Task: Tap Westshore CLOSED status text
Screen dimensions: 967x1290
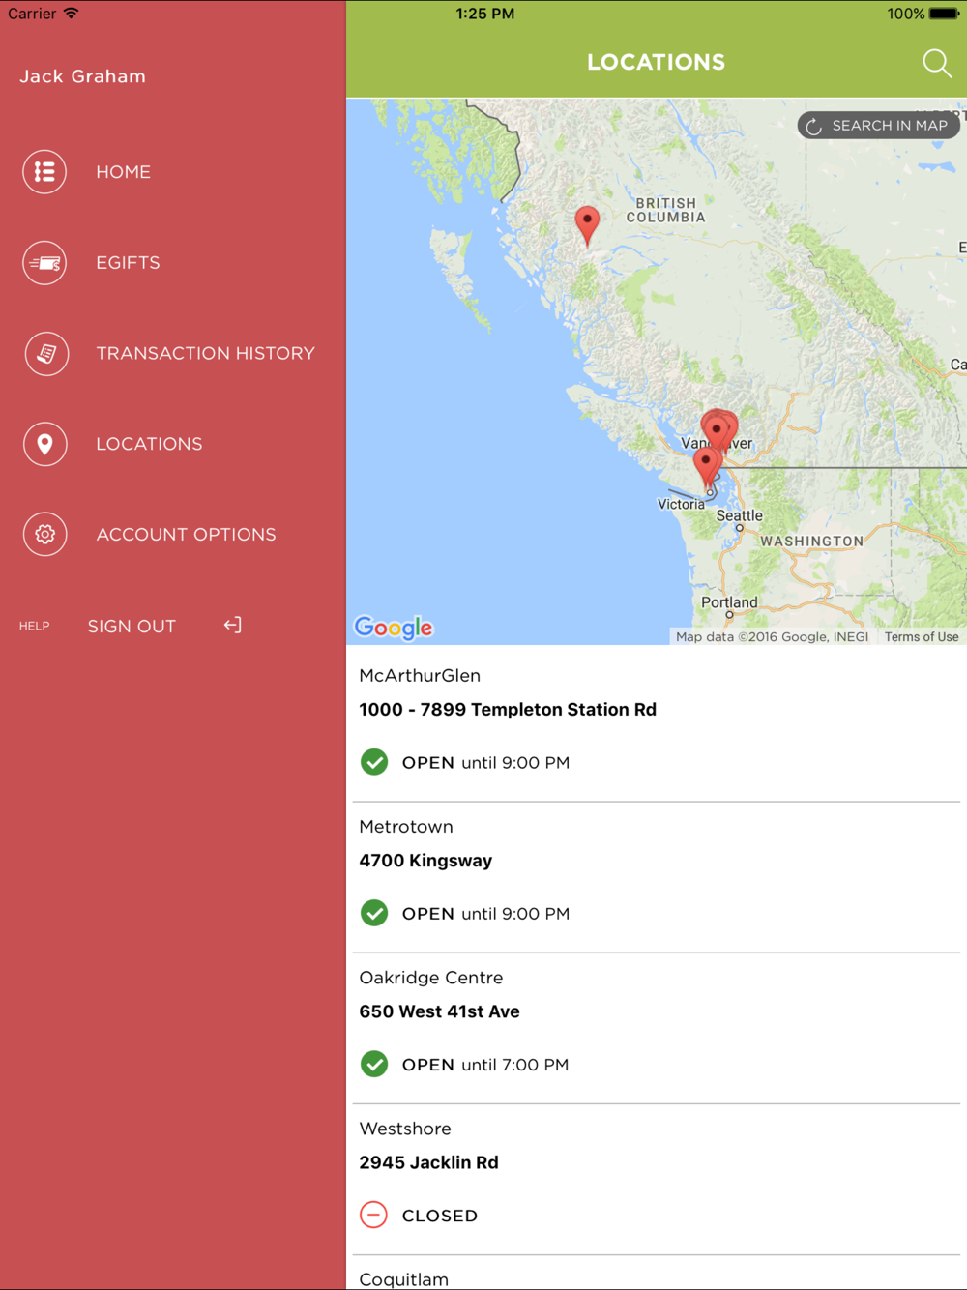Action: tap(440, 1216)
